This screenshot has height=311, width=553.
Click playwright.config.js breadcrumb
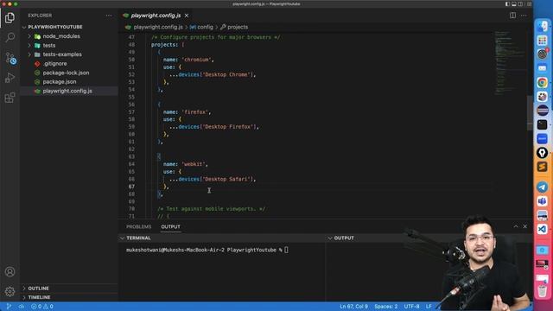(158, 27)
